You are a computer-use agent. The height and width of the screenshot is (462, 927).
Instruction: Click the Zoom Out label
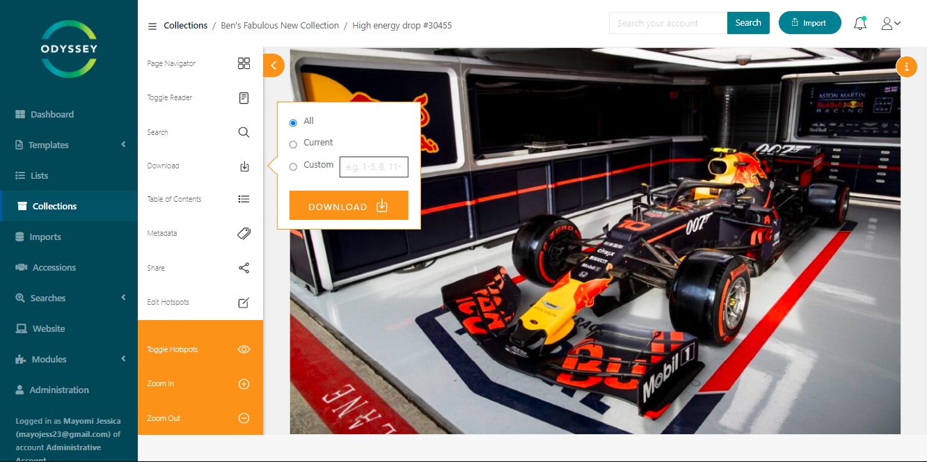[x=164, y=418]
